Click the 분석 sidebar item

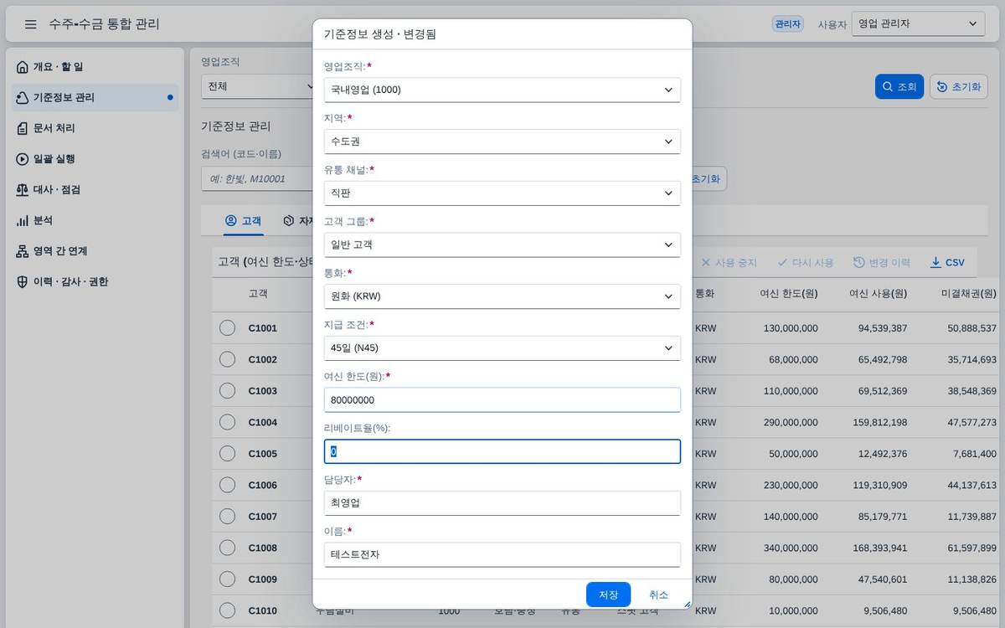(95, 220)
